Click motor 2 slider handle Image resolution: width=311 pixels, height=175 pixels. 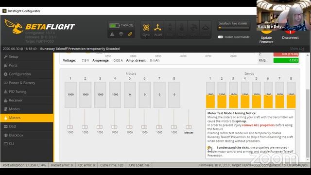(85, 127)
